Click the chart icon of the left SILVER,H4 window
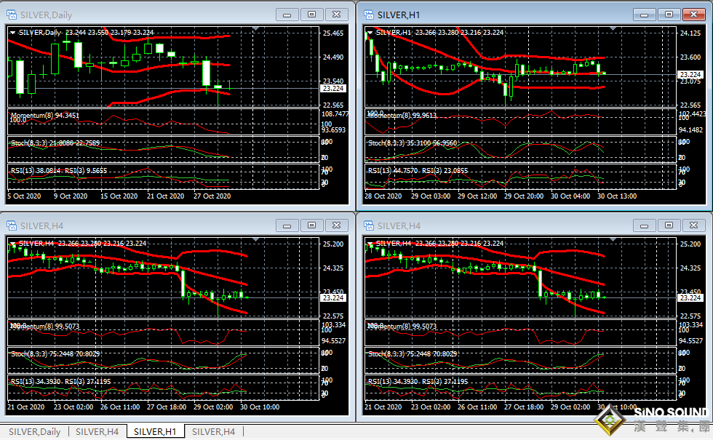713x440 pixels. coord(12,226)
